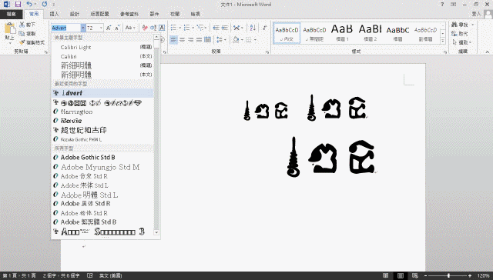Apply the 副標題 Subtitle style
Screen dimensions: 493x280
coord(425,32)
